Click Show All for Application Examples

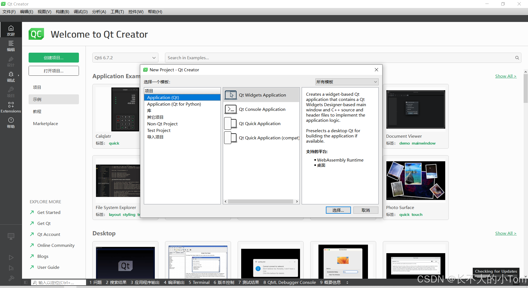click(506, 76)
